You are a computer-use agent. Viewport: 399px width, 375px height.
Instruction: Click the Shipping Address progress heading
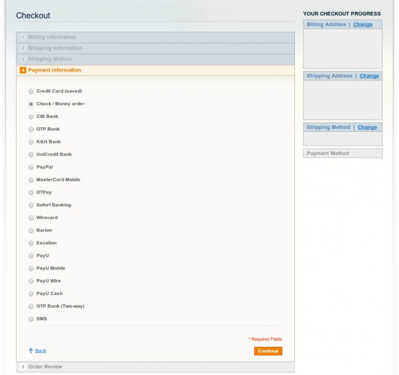pos(330,76)
